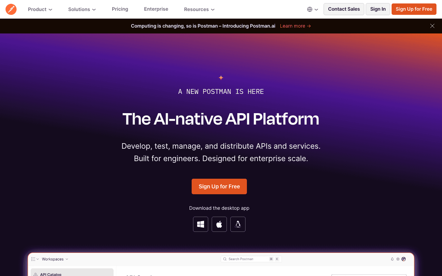
Task: Open the Product dropdown menu
Action: 40,9
